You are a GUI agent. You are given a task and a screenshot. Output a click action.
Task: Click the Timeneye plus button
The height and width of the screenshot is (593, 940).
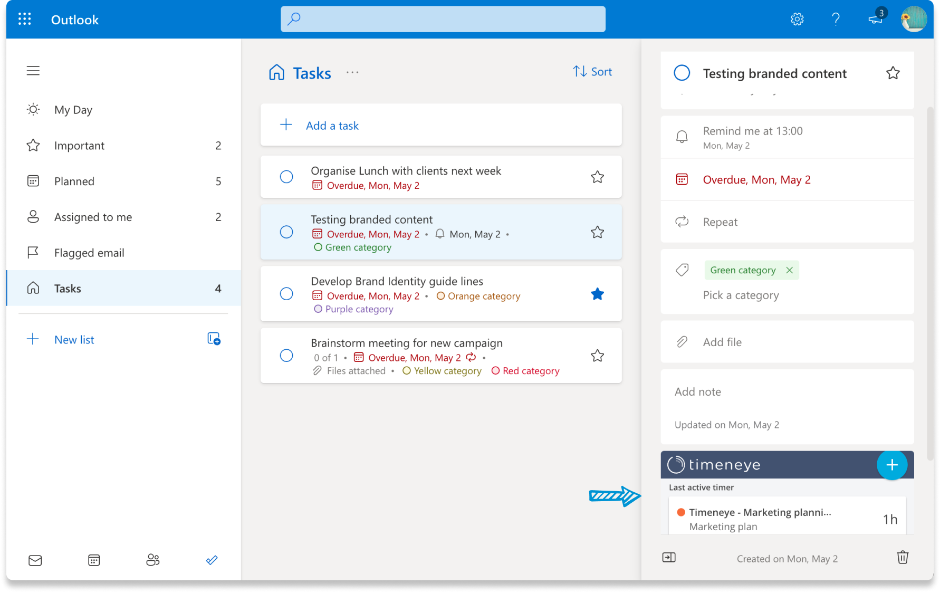892,465
